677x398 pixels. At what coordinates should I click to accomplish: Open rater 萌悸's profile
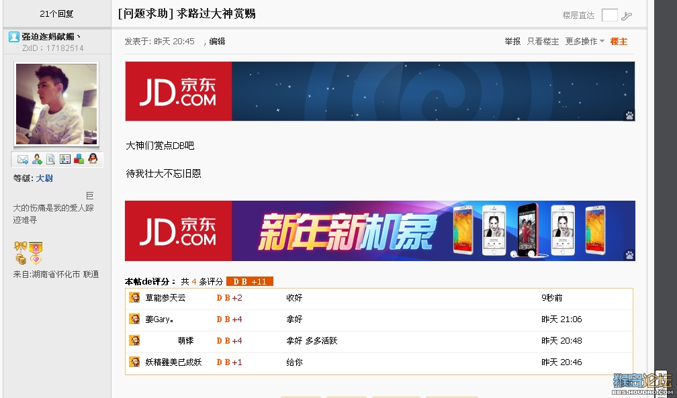185,340
